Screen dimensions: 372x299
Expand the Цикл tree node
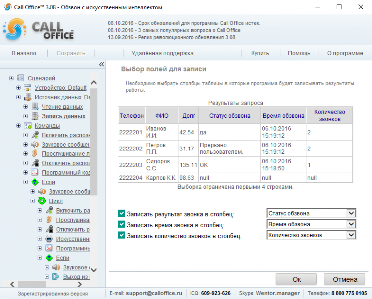pos(33,201)
